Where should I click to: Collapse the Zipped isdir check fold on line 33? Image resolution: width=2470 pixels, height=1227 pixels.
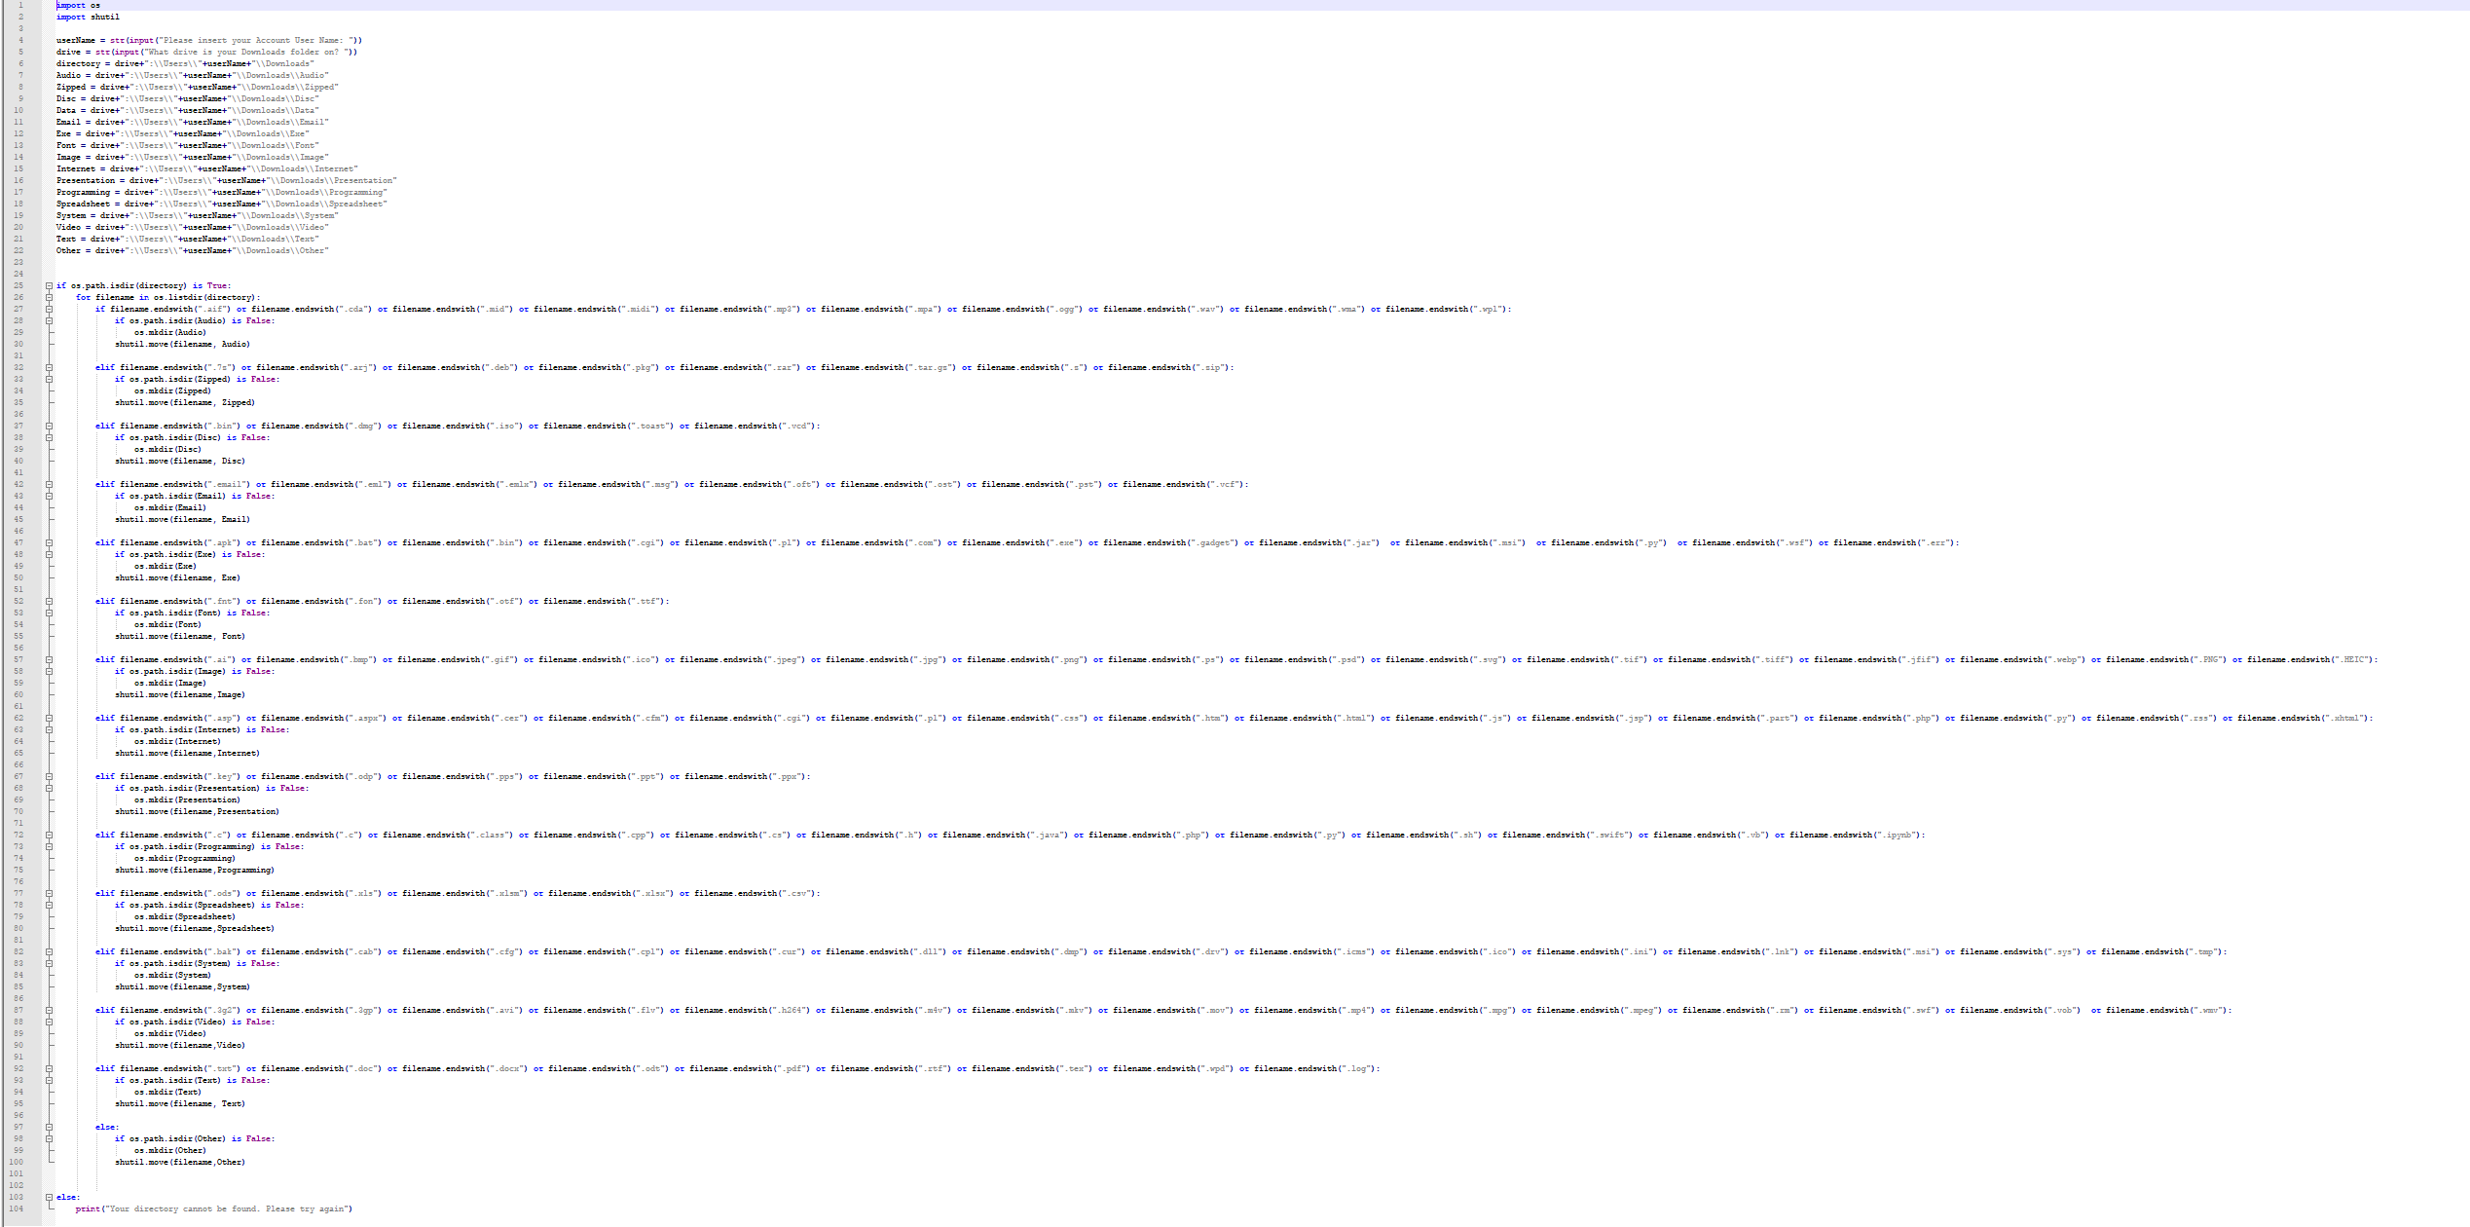(49, 379)
